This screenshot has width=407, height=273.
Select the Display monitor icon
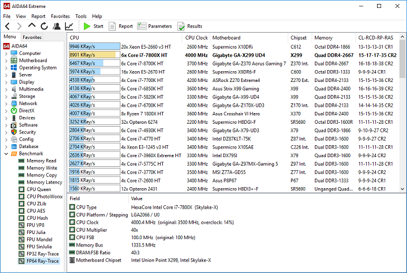(x=14, y=82)
